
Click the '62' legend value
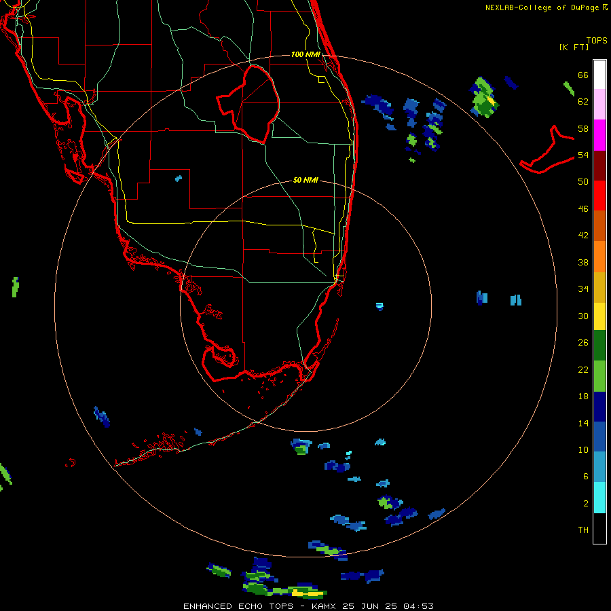pos(583,102)
